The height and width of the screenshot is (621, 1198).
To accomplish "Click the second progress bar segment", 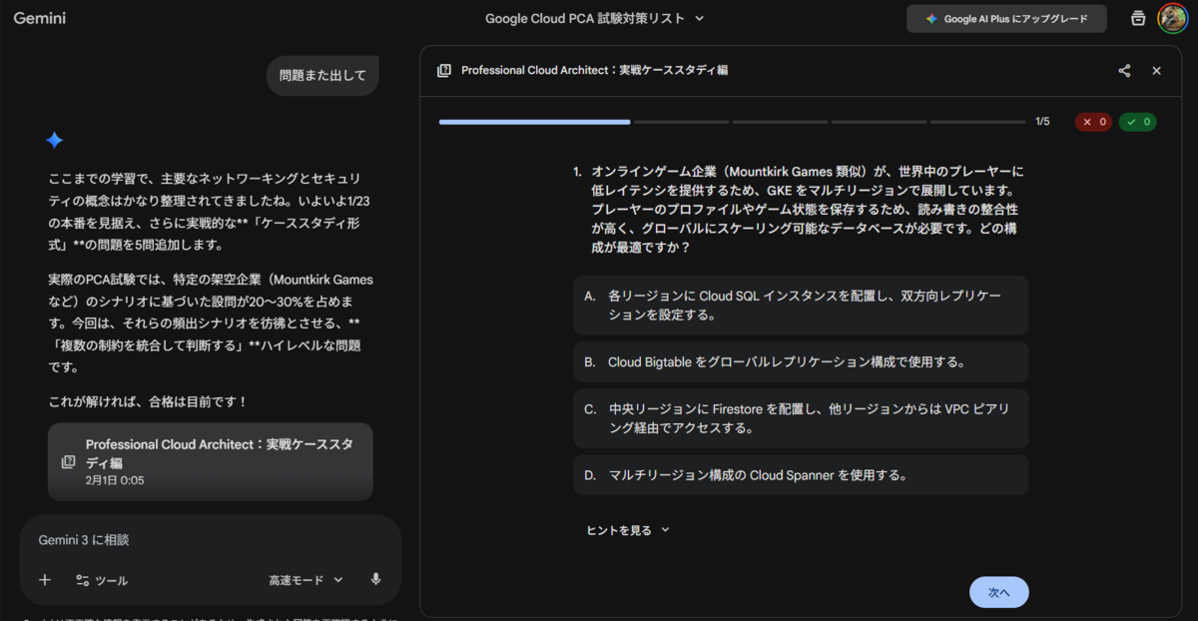I will tap(681, 122).
